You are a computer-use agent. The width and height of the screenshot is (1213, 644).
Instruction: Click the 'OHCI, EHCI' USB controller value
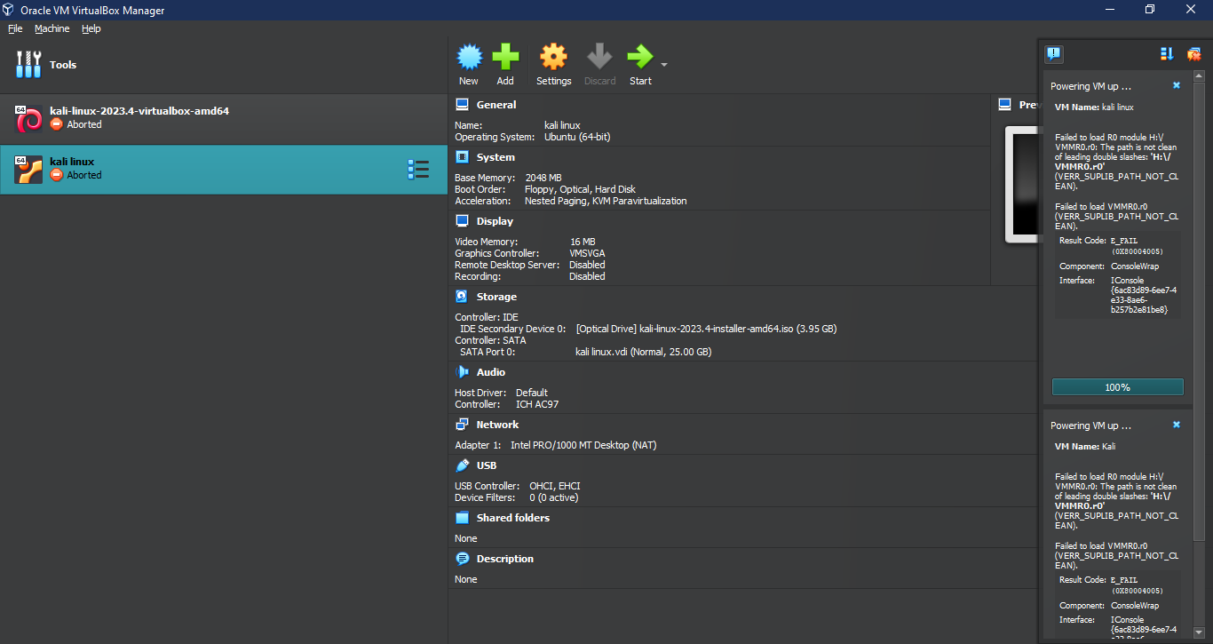tap(555, 486)
